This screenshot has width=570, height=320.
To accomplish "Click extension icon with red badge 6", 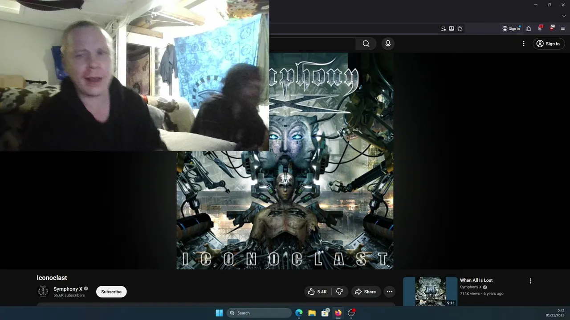I will pyautogui.click(x=540, y=28).
